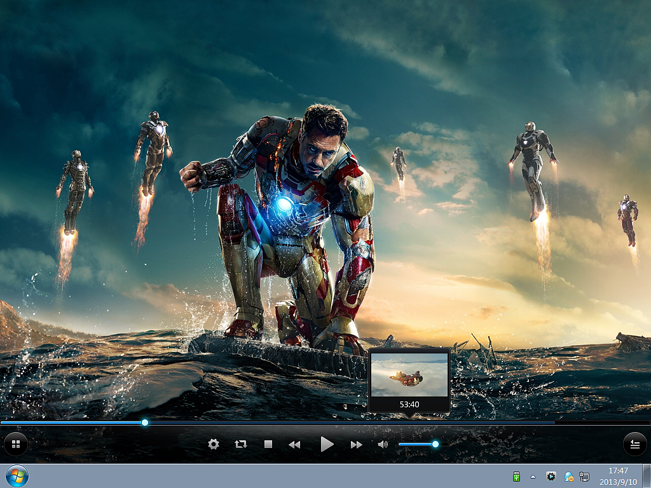Toggle the repeat loop mode

tap(241, 444)
